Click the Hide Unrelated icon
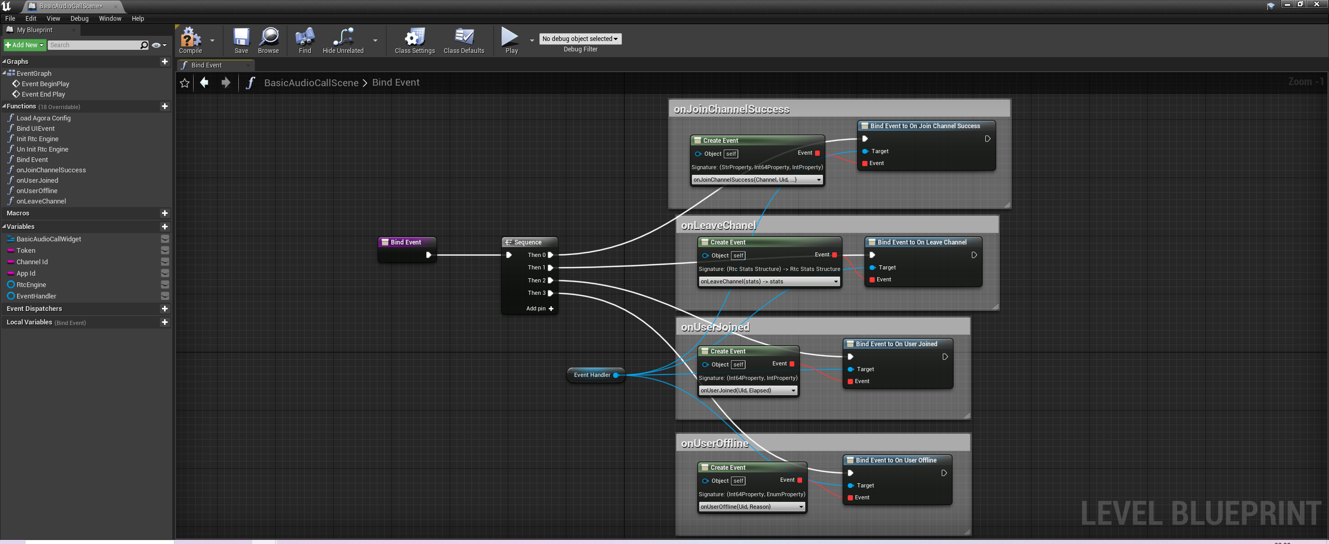This screenshot has height=544, width=1329. point(343,38)
